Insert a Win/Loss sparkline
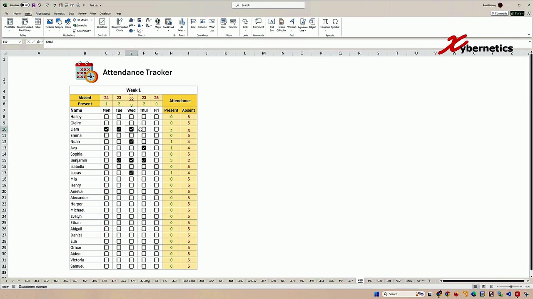The width and height of the screenshot is (533, 299). coord(212,25)
